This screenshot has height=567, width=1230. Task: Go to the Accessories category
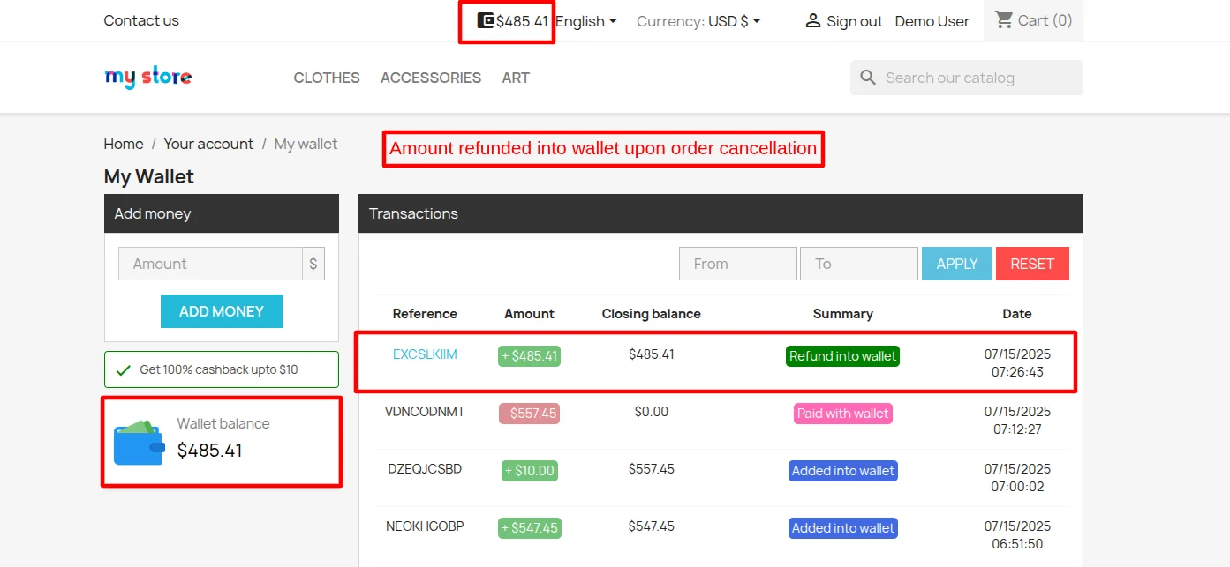point(431,78)
